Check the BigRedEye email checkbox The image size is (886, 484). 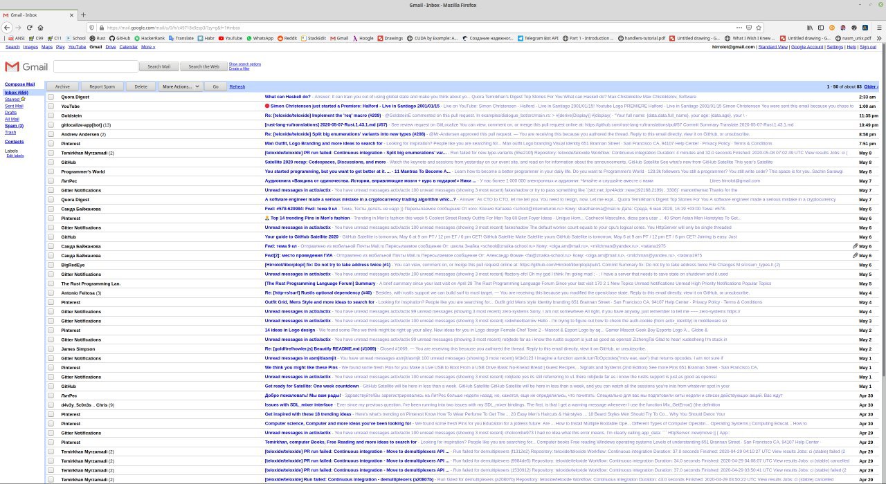tap(51, 265)
